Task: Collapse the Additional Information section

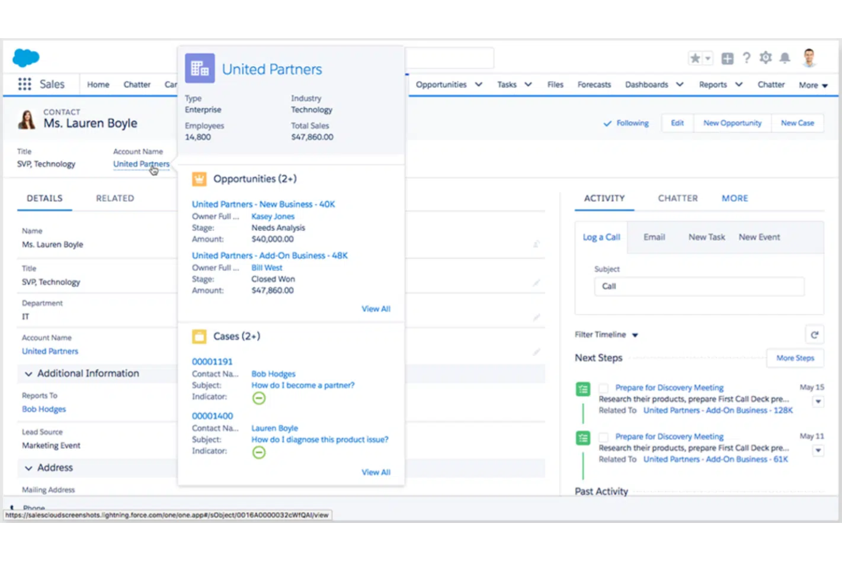Action: pyautogui.click(x=30, y=373)
